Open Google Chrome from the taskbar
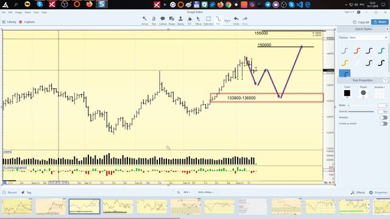The width and height of the screenshot is (390, 219). (228, 4)
